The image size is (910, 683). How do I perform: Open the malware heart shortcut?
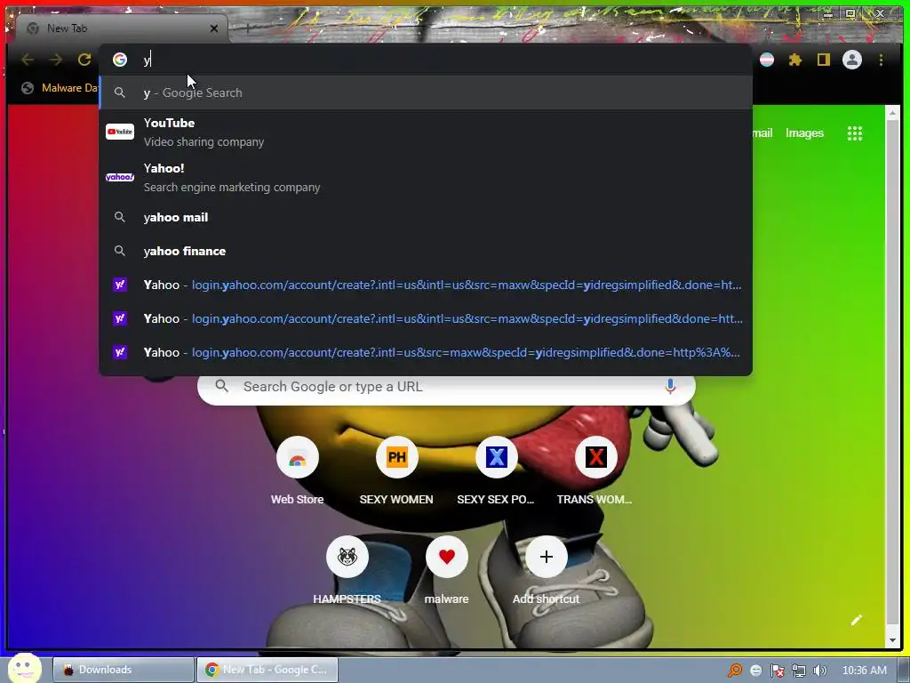(446, 557)
